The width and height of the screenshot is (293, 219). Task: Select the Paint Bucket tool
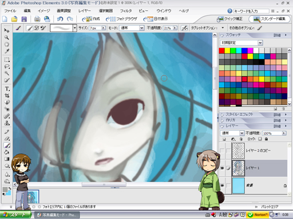click(x=7, y=152)
